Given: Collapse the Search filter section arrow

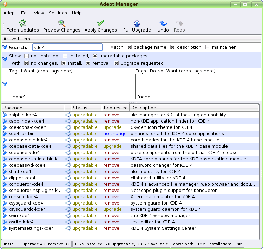Looking at the screenshot, I should (5, 47).
